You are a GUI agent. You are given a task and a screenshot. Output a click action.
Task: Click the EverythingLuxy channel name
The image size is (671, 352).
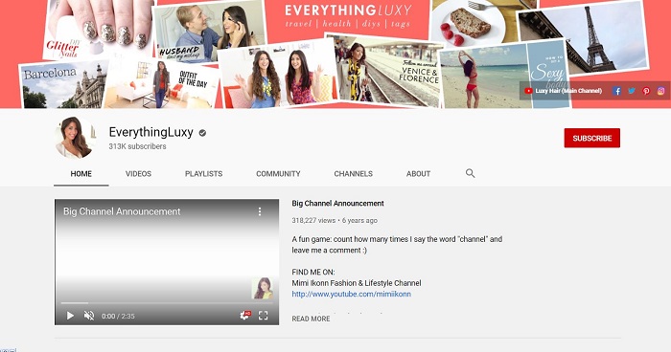(x=151, y=132)
